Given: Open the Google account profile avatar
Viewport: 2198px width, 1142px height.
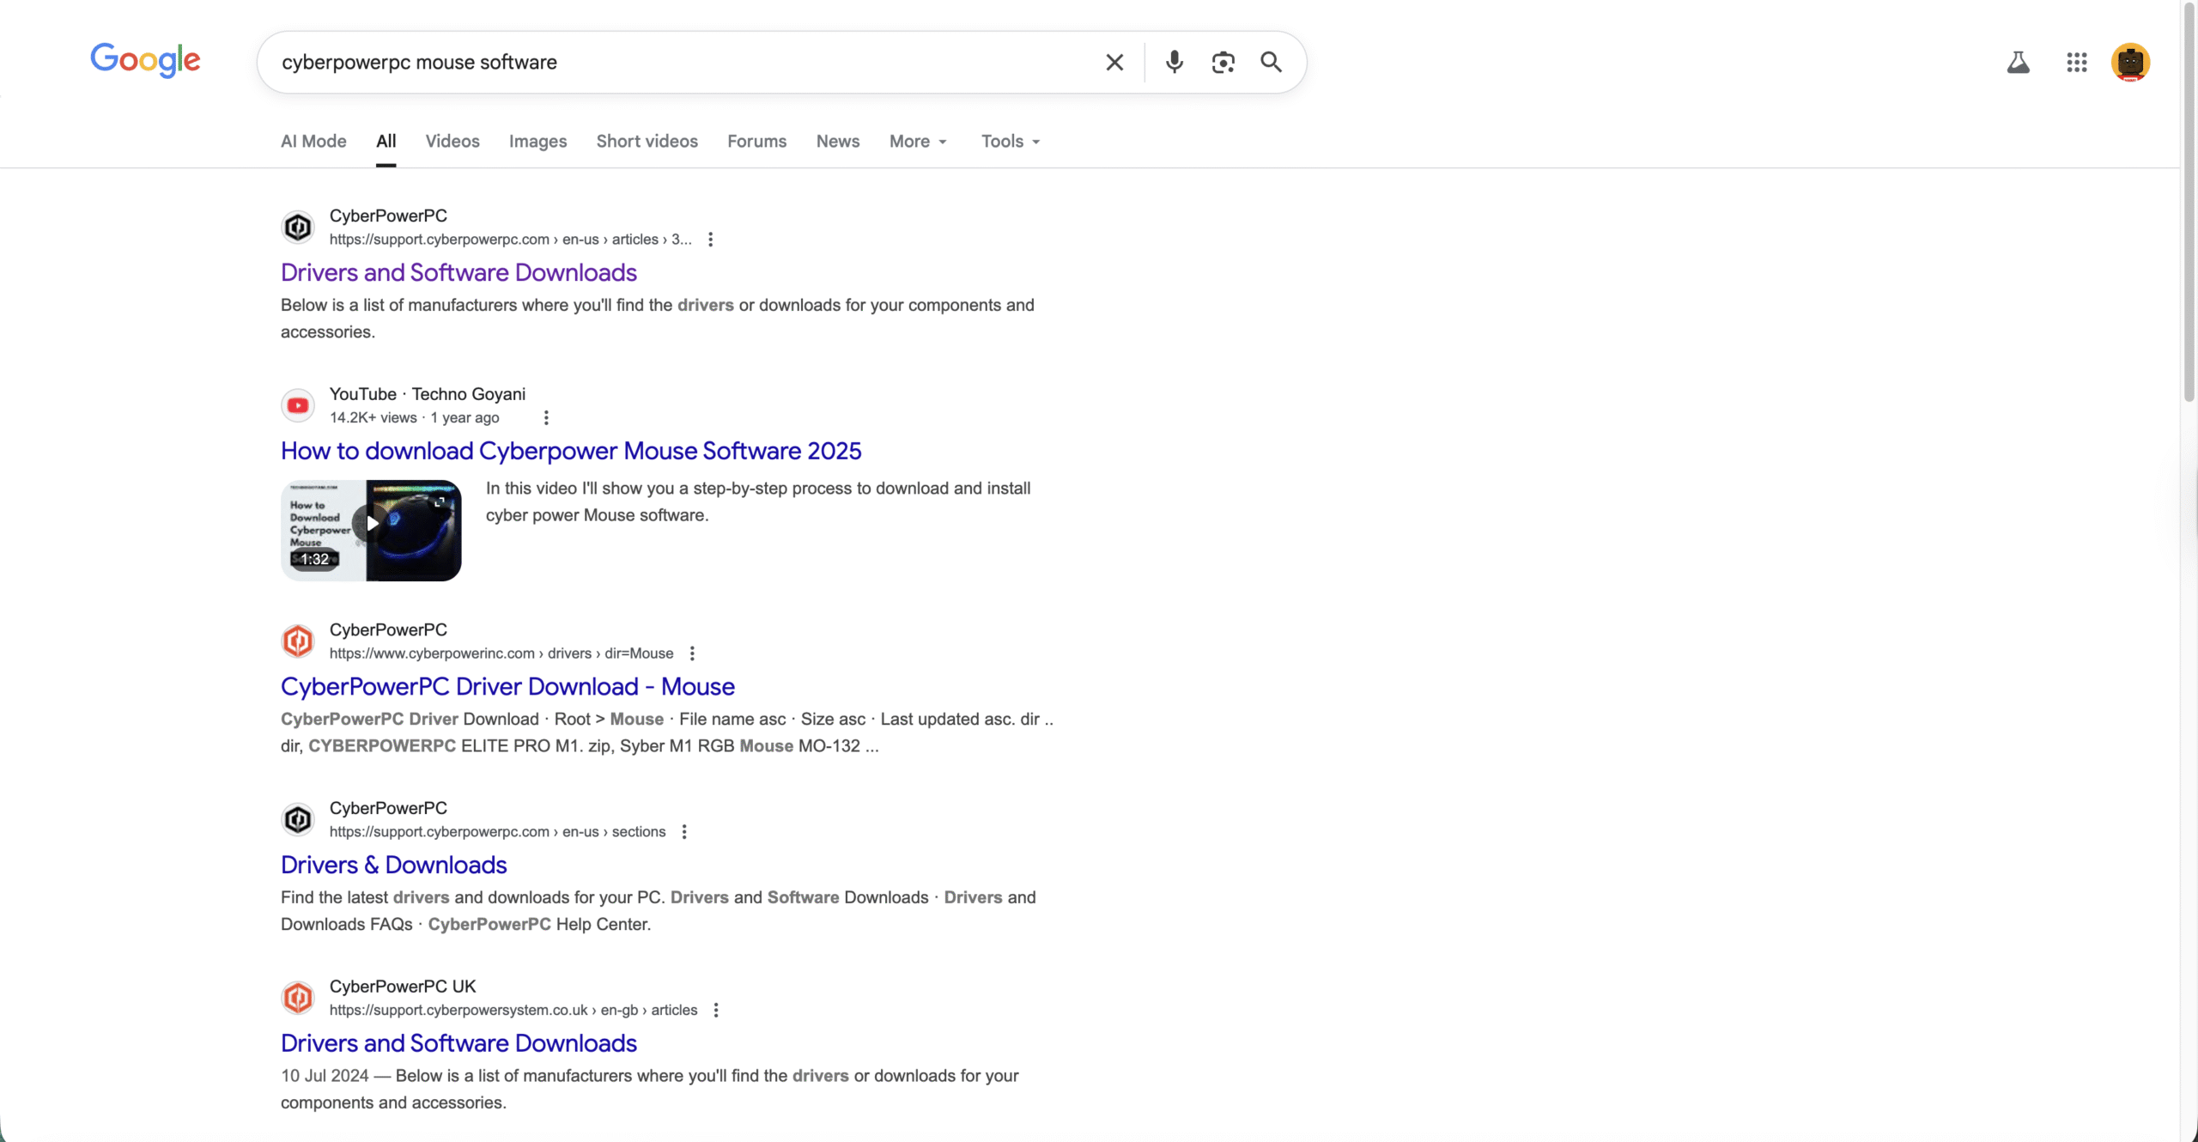Looking at the screenshot, I should click(x=2130, y=62).
